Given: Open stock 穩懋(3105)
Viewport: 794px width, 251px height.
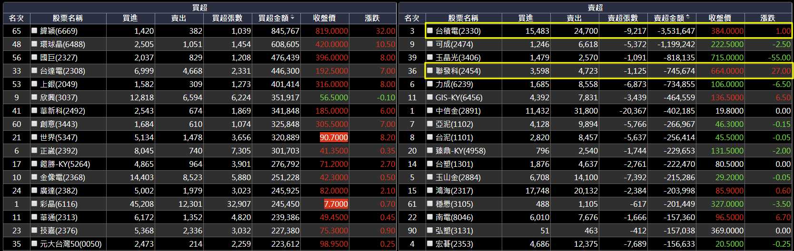Looking at the screenshot, I should click(454, 204).
